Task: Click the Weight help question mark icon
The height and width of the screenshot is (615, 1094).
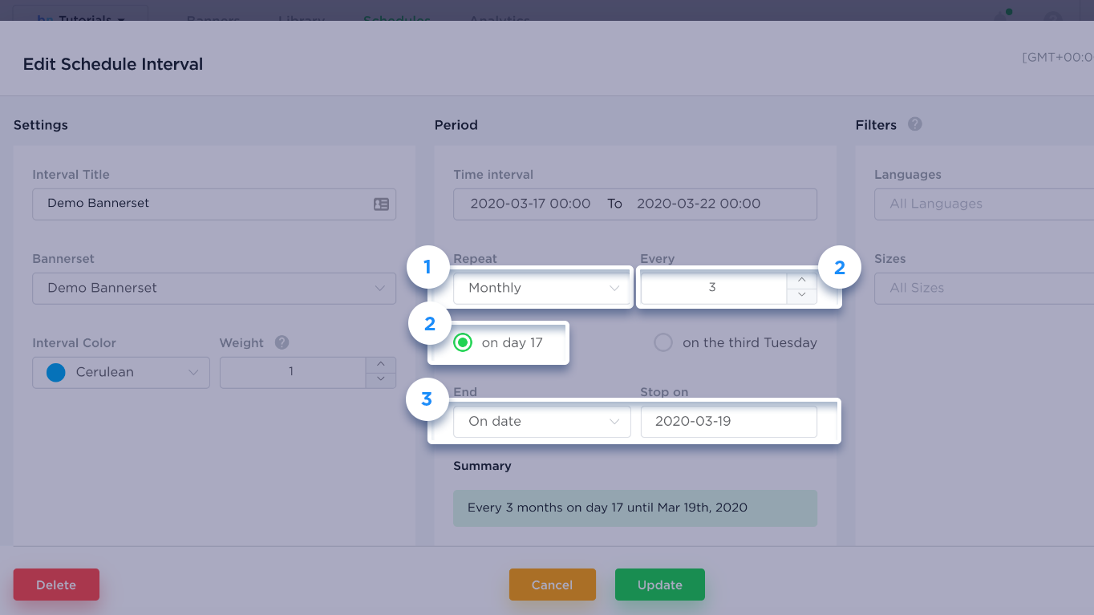Action: [x=282, y=342]
